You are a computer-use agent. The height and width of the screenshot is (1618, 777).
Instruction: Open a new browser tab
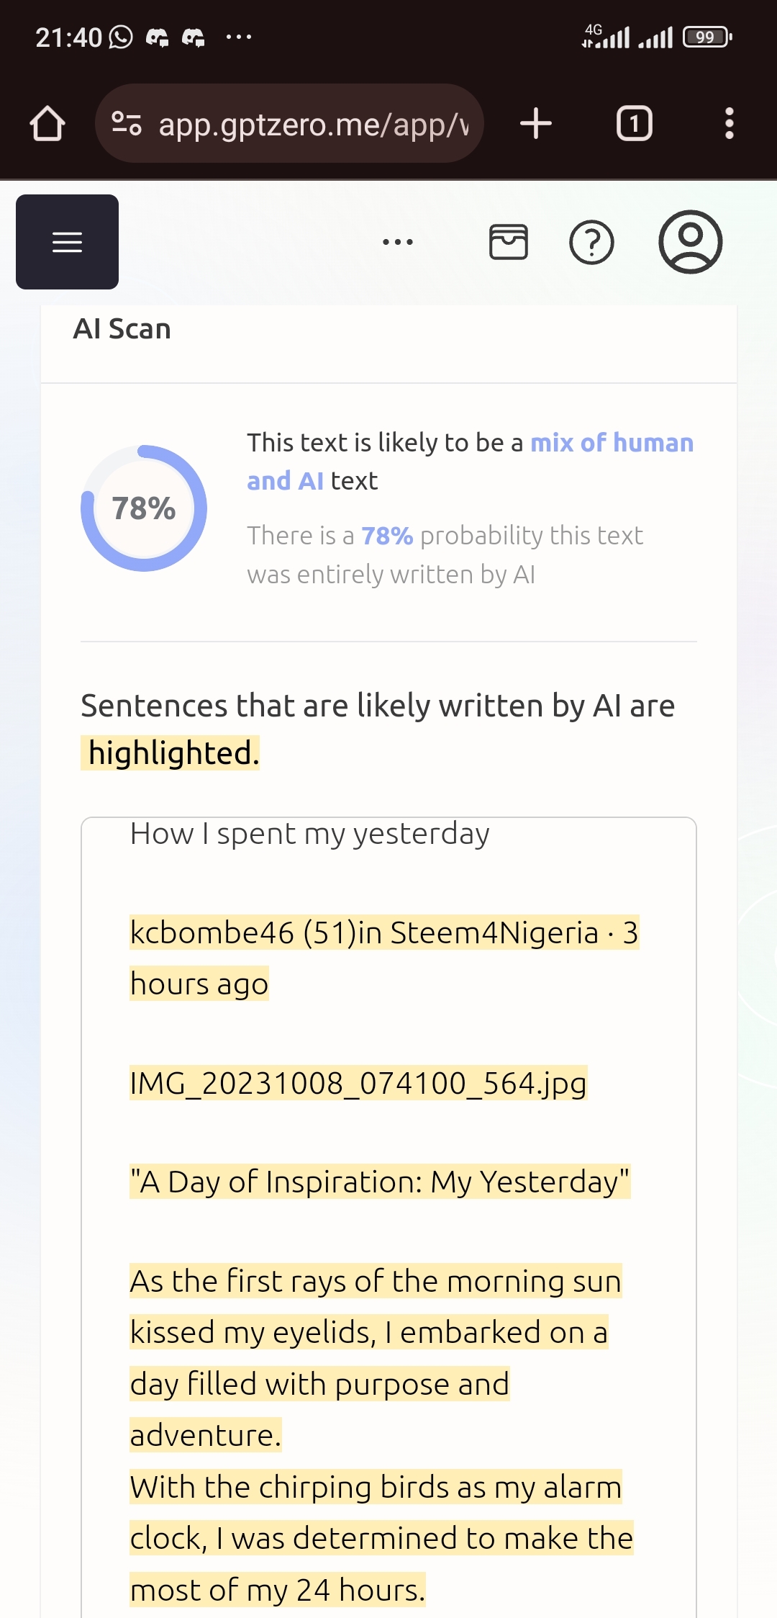tap(536, 123)
